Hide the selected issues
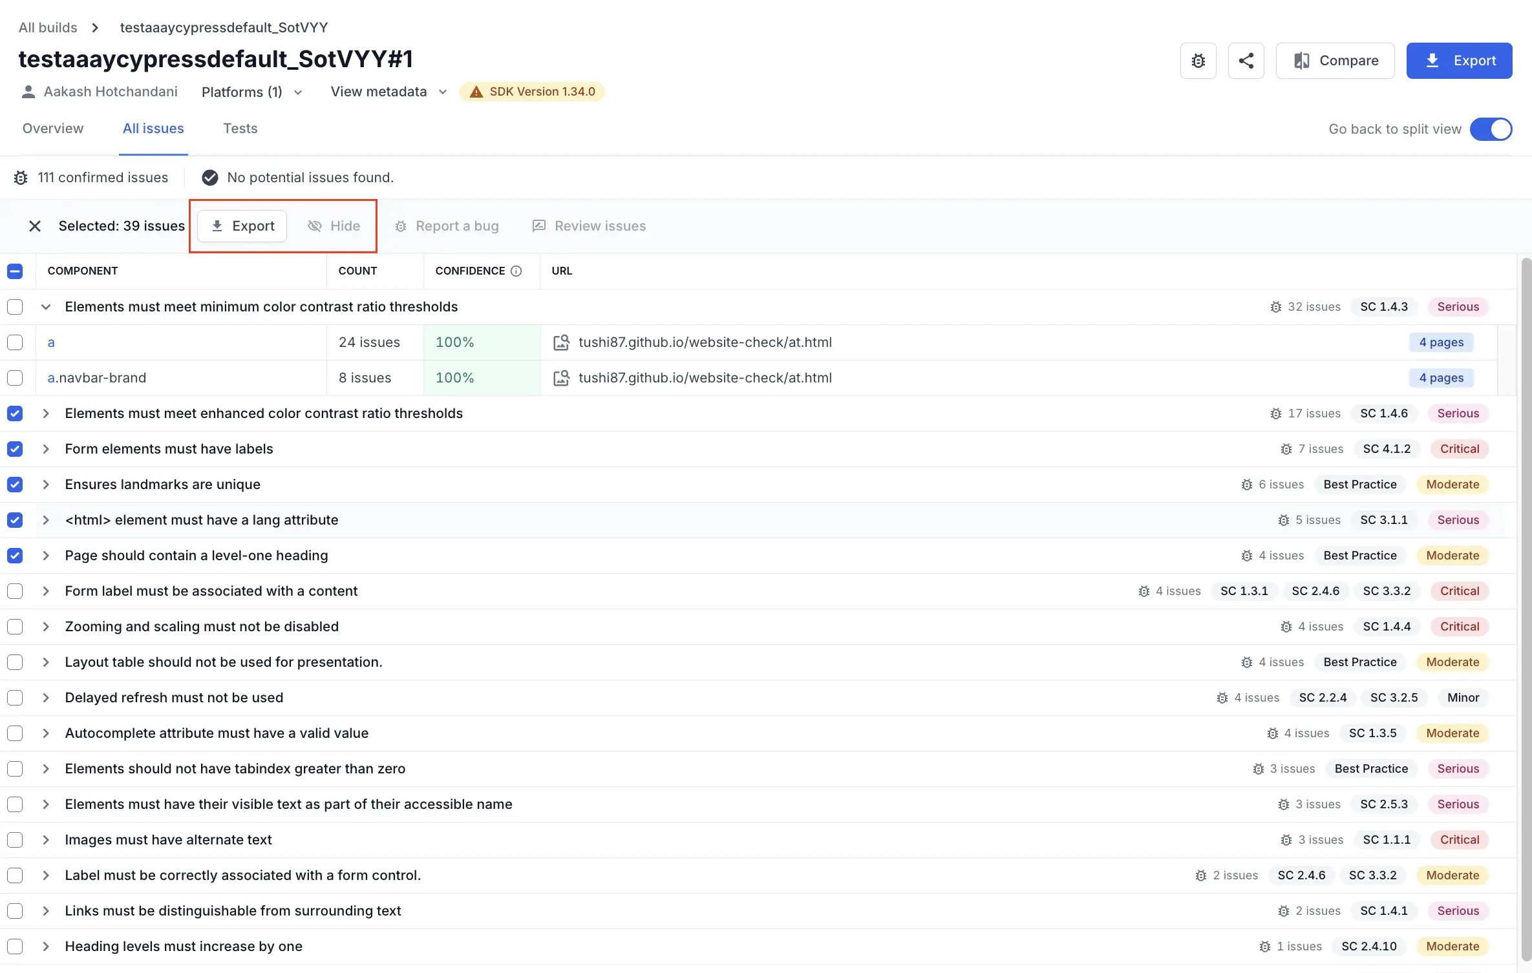This screenshot has width=1532, height=973. [334, 226]
